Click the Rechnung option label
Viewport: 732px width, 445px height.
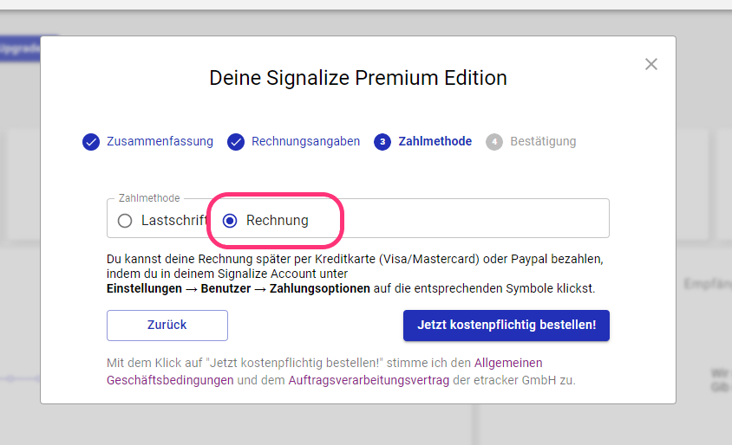278,221
